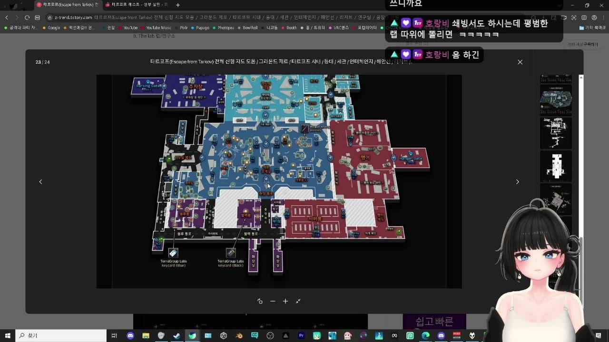The image size is (609, 342).
Task: Switch to the first Tarkov map browser tab
Action: (68, 5)
